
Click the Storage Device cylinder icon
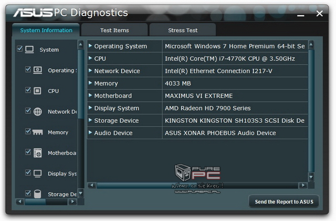tap(37, 194)
